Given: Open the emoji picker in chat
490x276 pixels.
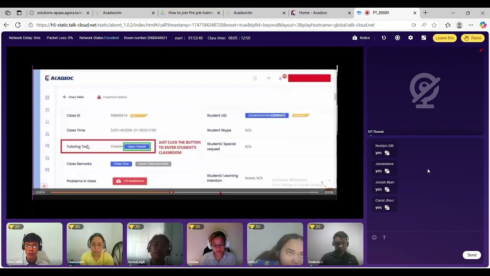Looking at the screenshot, I should [374, 237].
